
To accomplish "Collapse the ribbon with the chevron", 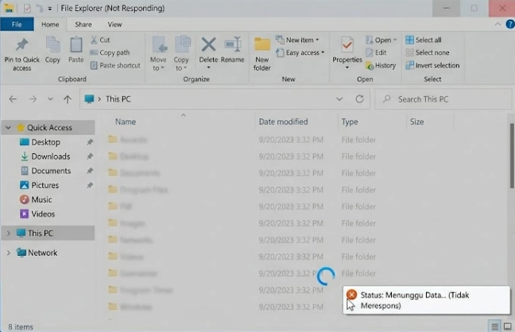I will point(498,25).
